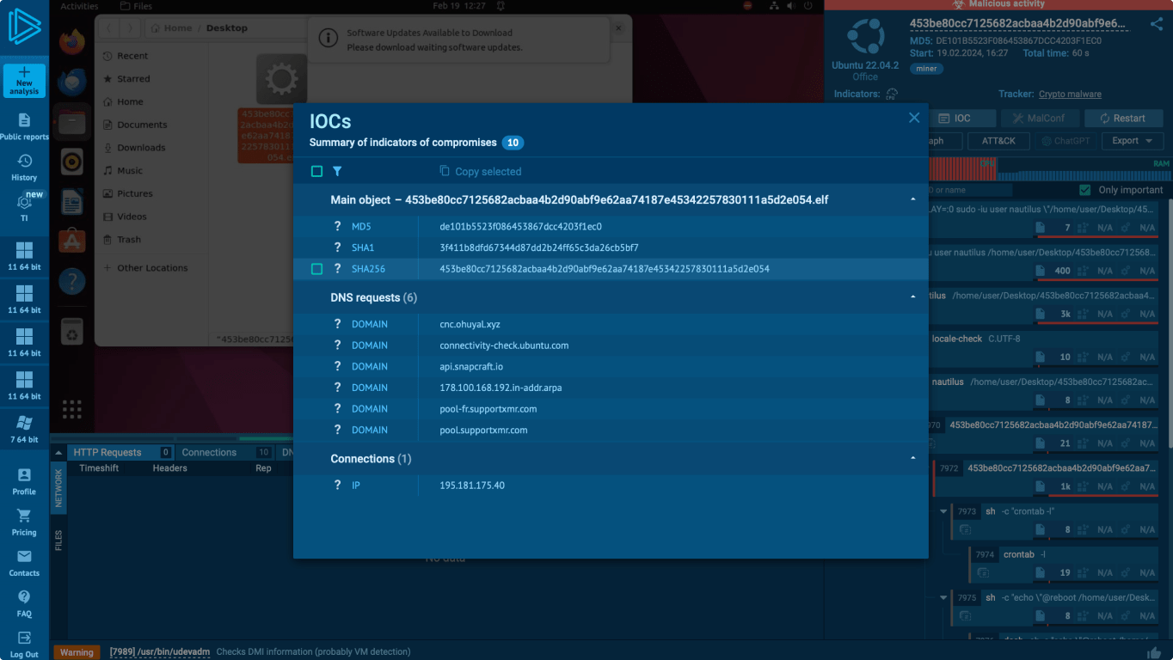Collapse the Main object section
Screen dimensions: 1173x660
pos(912,199)
